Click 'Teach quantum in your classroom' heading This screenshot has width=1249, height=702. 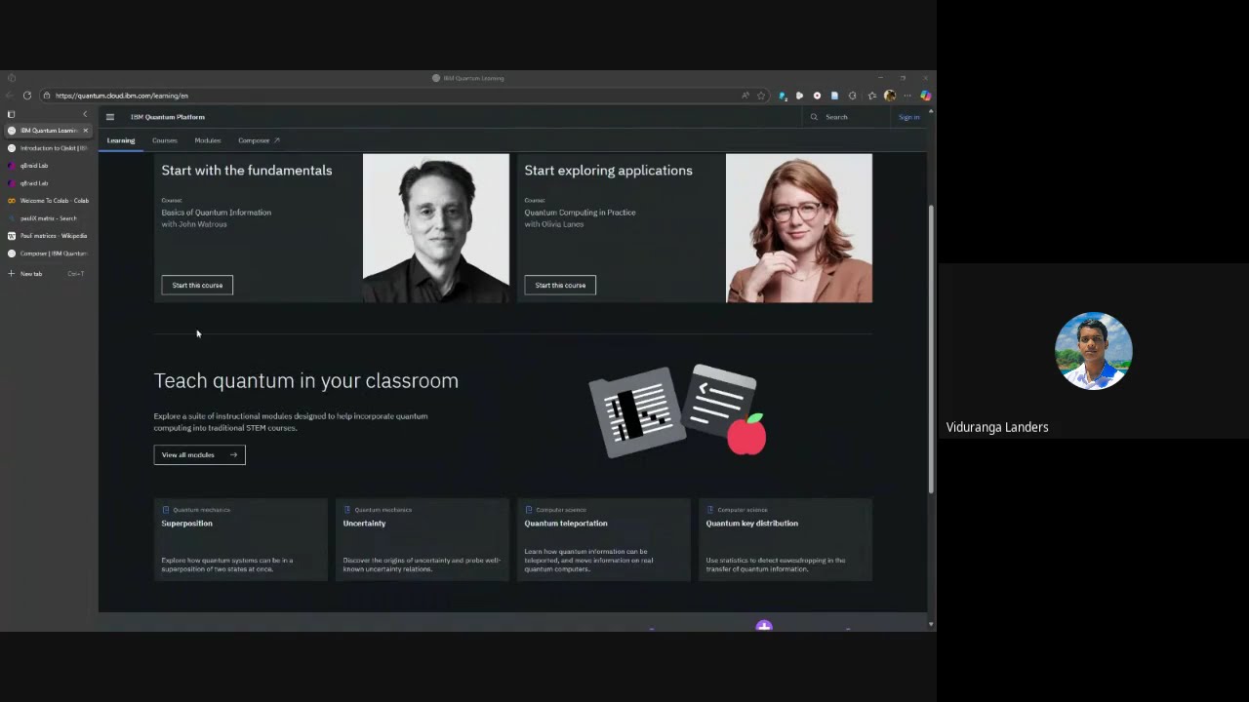(x=306, y=380)
